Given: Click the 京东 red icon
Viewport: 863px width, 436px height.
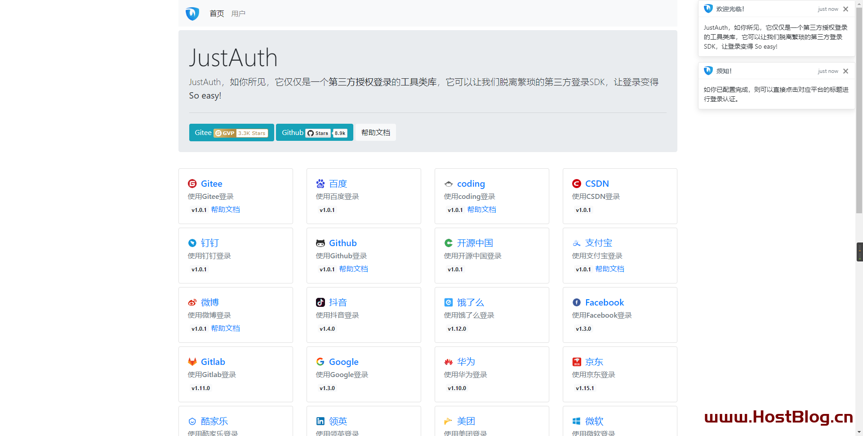Looking at the screenshot, I should click(x=577, y=362).
